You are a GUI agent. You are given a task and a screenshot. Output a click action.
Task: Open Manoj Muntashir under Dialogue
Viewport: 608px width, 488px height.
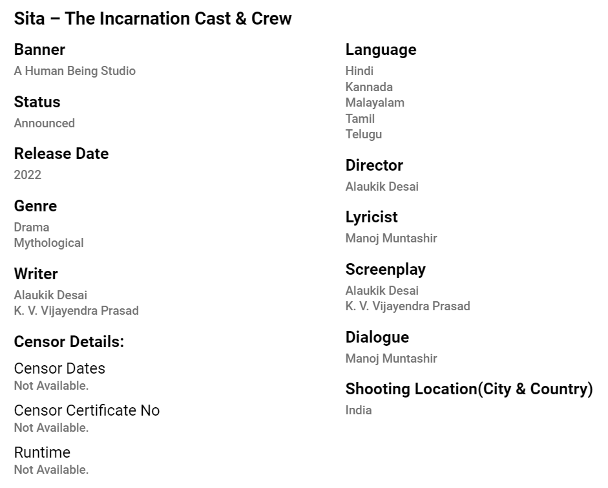(x=391, y=358)
